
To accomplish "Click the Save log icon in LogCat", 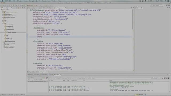I will tap(163, 78).
